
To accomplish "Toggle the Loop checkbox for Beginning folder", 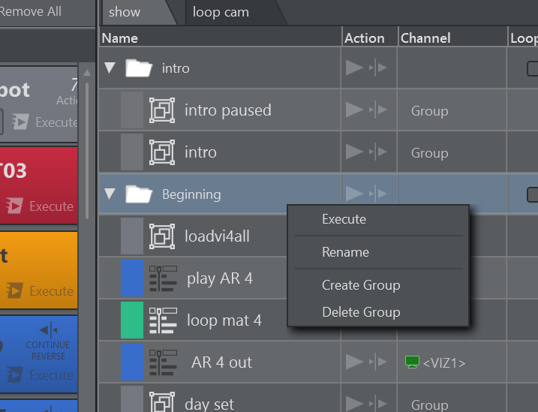I will tap(532, 194).
